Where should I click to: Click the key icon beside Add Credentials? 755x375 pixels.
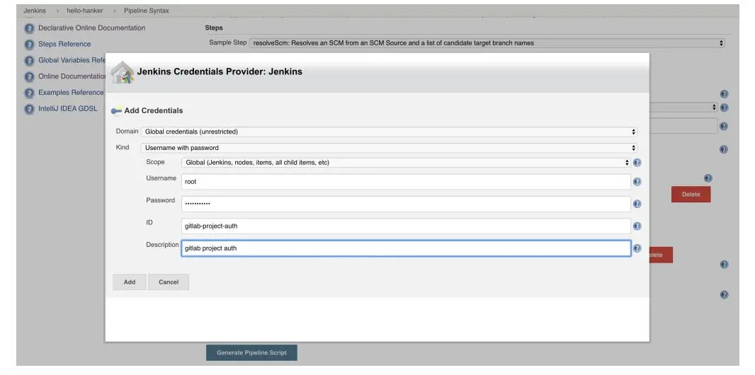(116, 110)
